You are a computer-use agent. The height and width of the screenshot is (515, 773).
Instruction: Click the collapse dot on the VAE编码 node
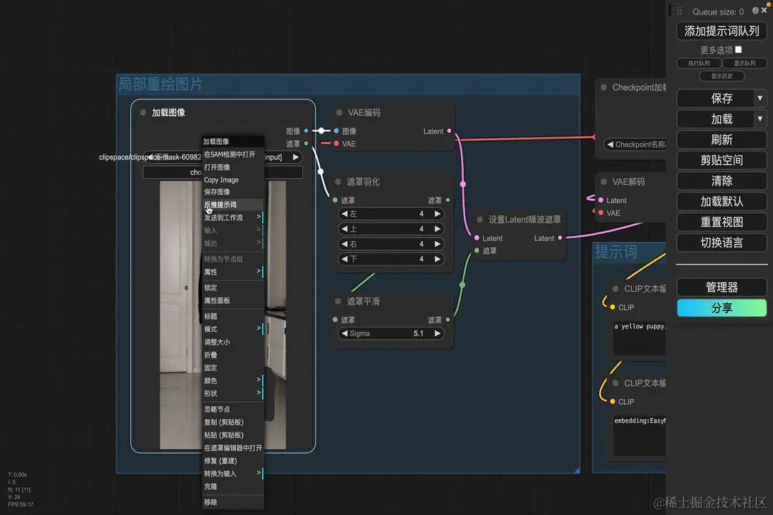click(339, 112)
